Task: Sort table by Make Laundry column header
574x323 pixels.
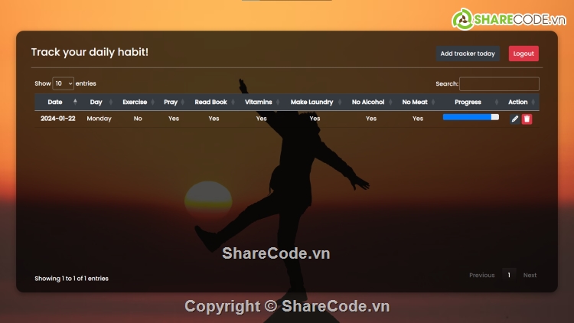Action: click(314, 102)
